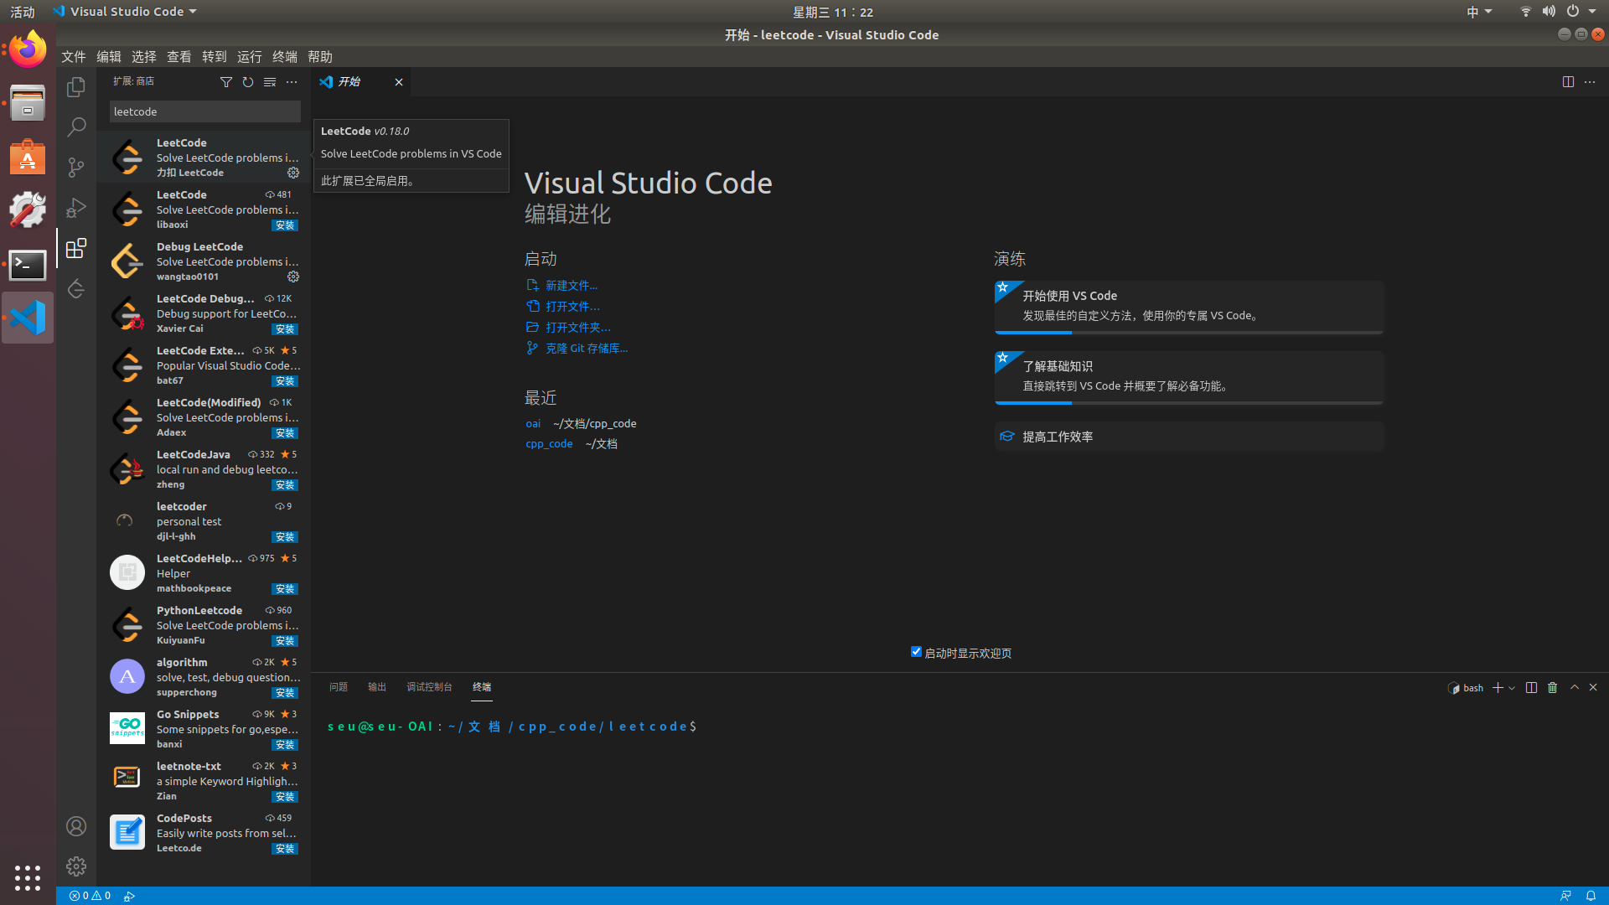The height and width of the screenshot is (905, 1609).
Task: Click the filter extensions funnel icon
Action: coord(226,82)
